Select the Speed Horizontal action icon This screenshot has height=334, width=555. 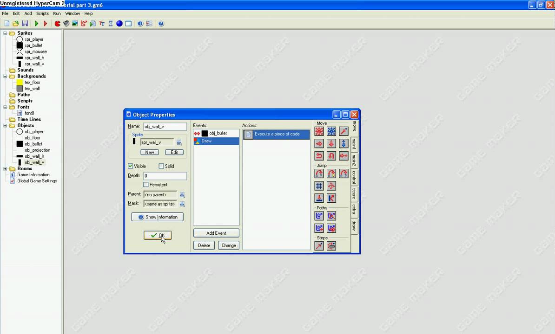coord(319,144)
